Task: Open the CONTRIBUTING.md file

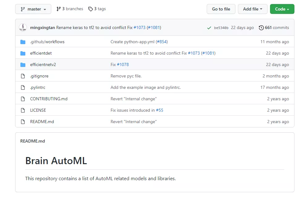Action: coord(49,99)
